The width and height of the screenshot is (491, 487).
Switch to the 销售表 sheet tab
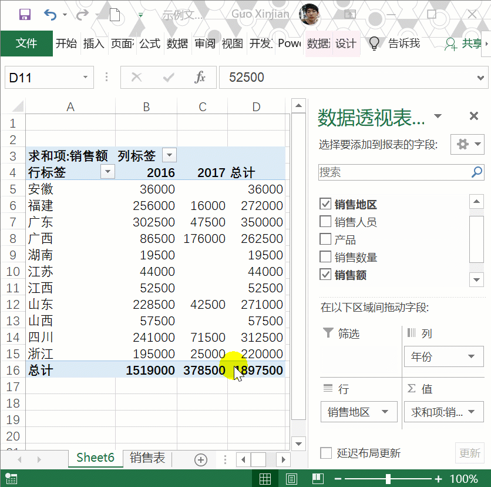147,458
